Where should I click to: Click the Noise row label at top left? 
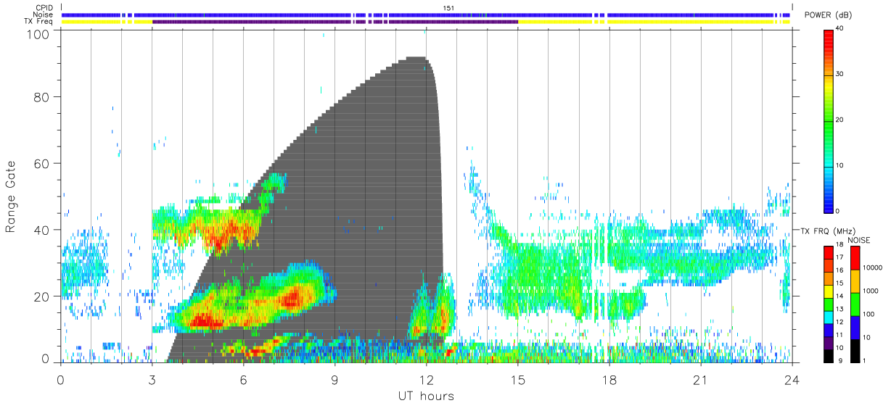click(44, 14)
